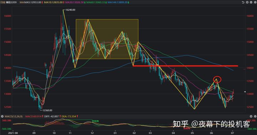Screen dimensions: 257x135
Task: Click the 16240.00 high price label
Action: (x=70, y=10)
